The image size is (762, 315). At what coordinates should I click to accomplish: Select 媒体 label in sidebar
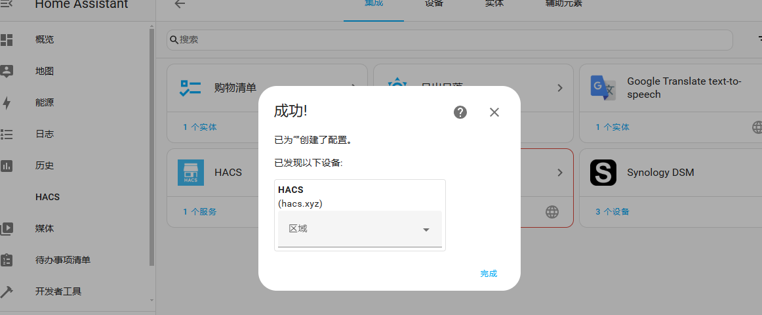pyautogui.click(x=45, y=228)
